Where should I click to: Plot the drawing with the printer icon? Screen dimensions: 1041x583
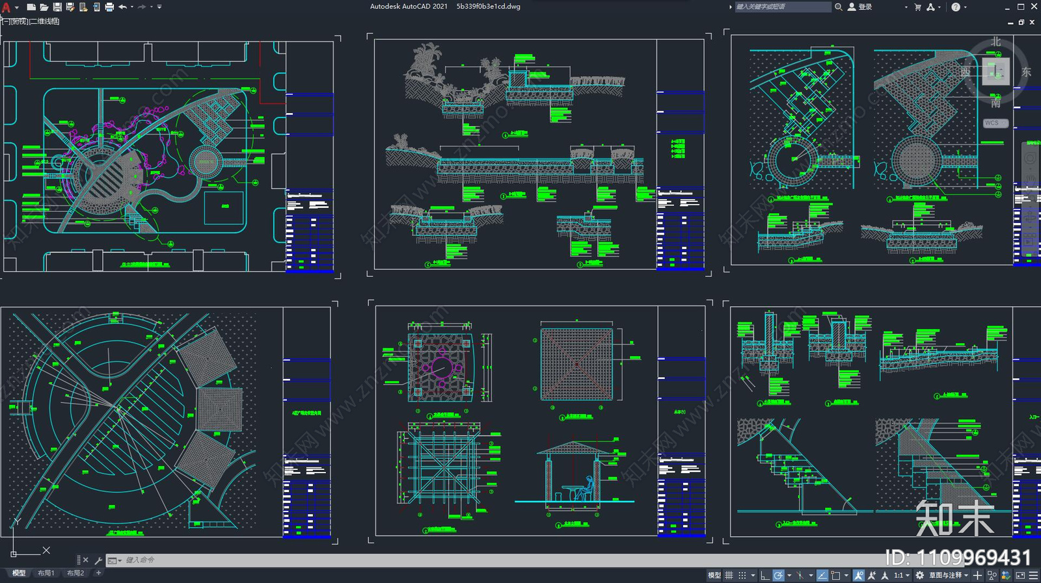(x=109, y=7)
